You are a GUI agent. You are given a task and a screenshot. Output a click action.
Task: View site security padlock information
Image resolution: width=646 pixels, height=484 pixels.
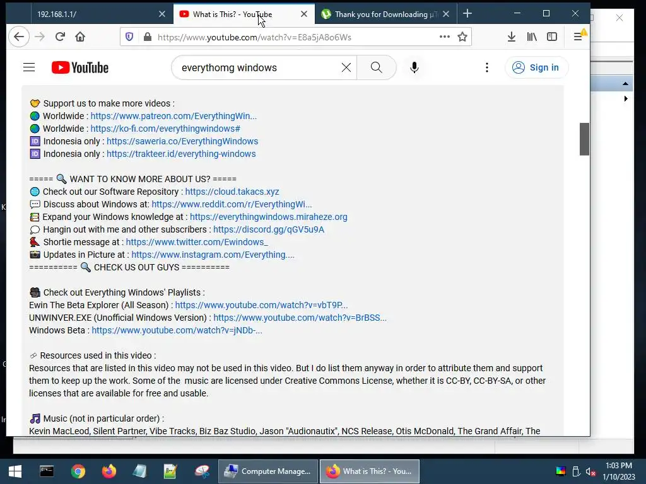coord(148,37)
